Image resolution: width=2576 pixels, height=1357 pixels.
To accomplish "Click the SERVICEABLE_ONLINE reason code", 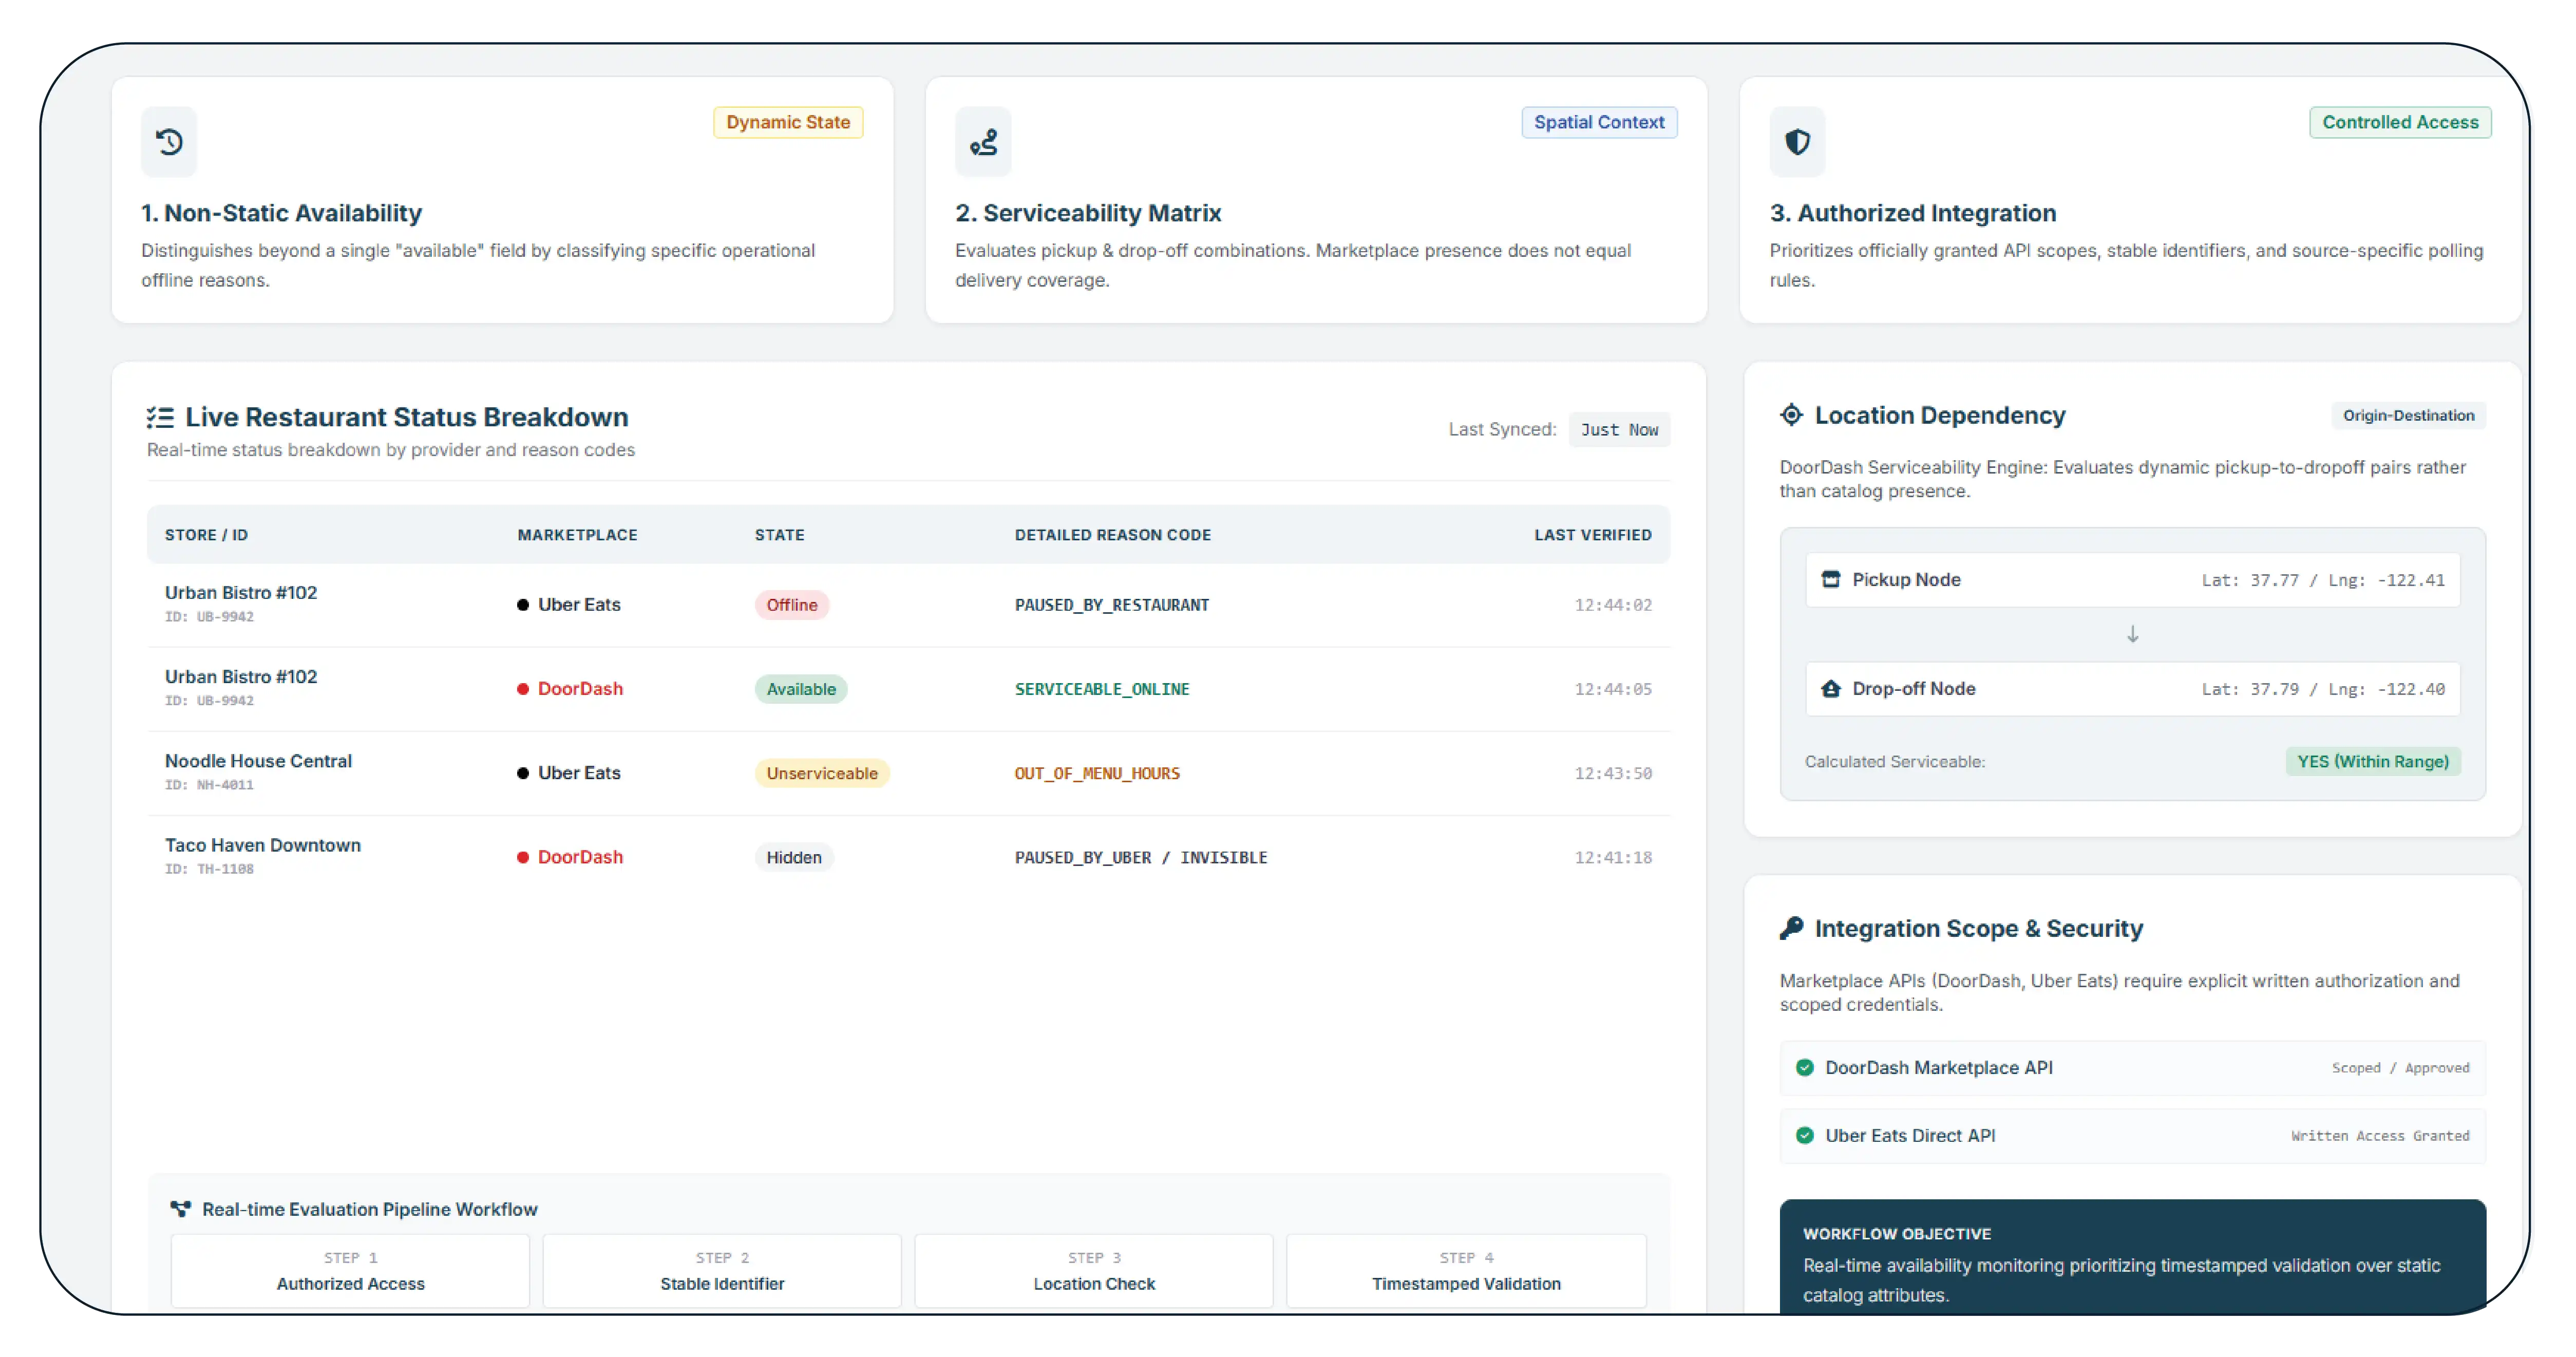I will click(1102, 688).
